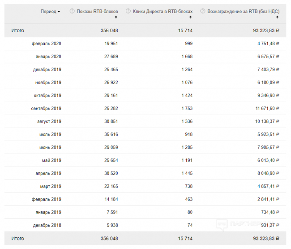The width and height of the screenshot is (291, 249).
Task: Click the декабрь 2019 period cell
Action: (x=47, y=69)
